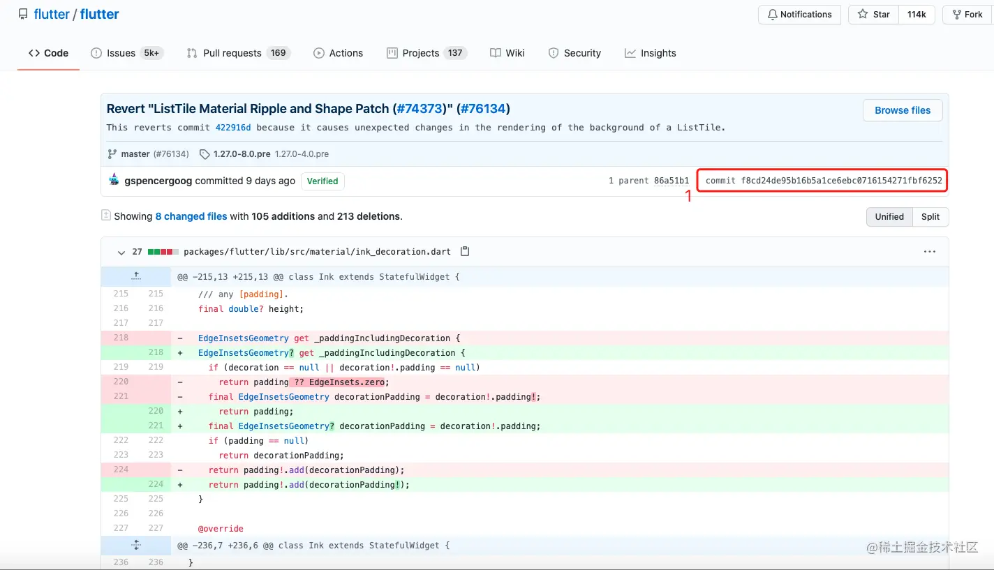Screen dimensions: 994x570
Task: Click the 'return decorationPadding;' code line
Action: tap(281, 455)
